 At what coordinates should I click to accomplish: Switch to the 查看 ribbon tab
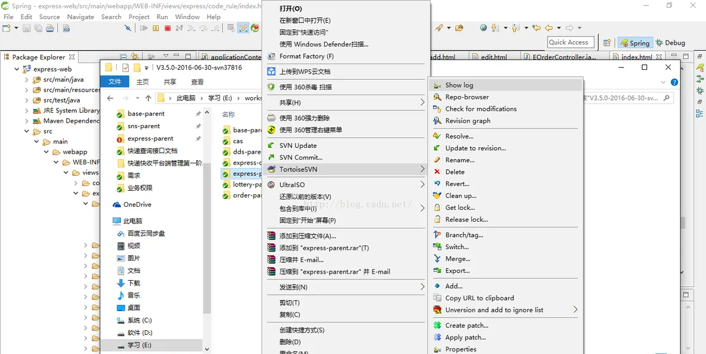coord(197,82)
